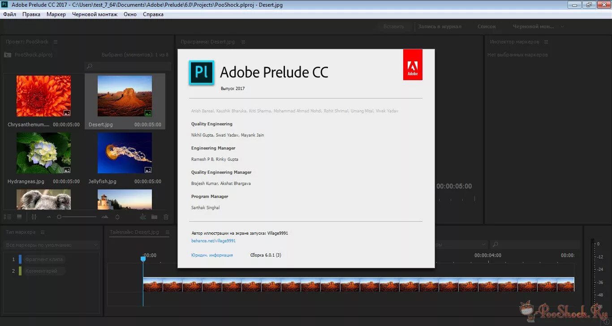Select the Программа: Desert.jpg tab
The image size is (612, 326).
click(207, 42)
